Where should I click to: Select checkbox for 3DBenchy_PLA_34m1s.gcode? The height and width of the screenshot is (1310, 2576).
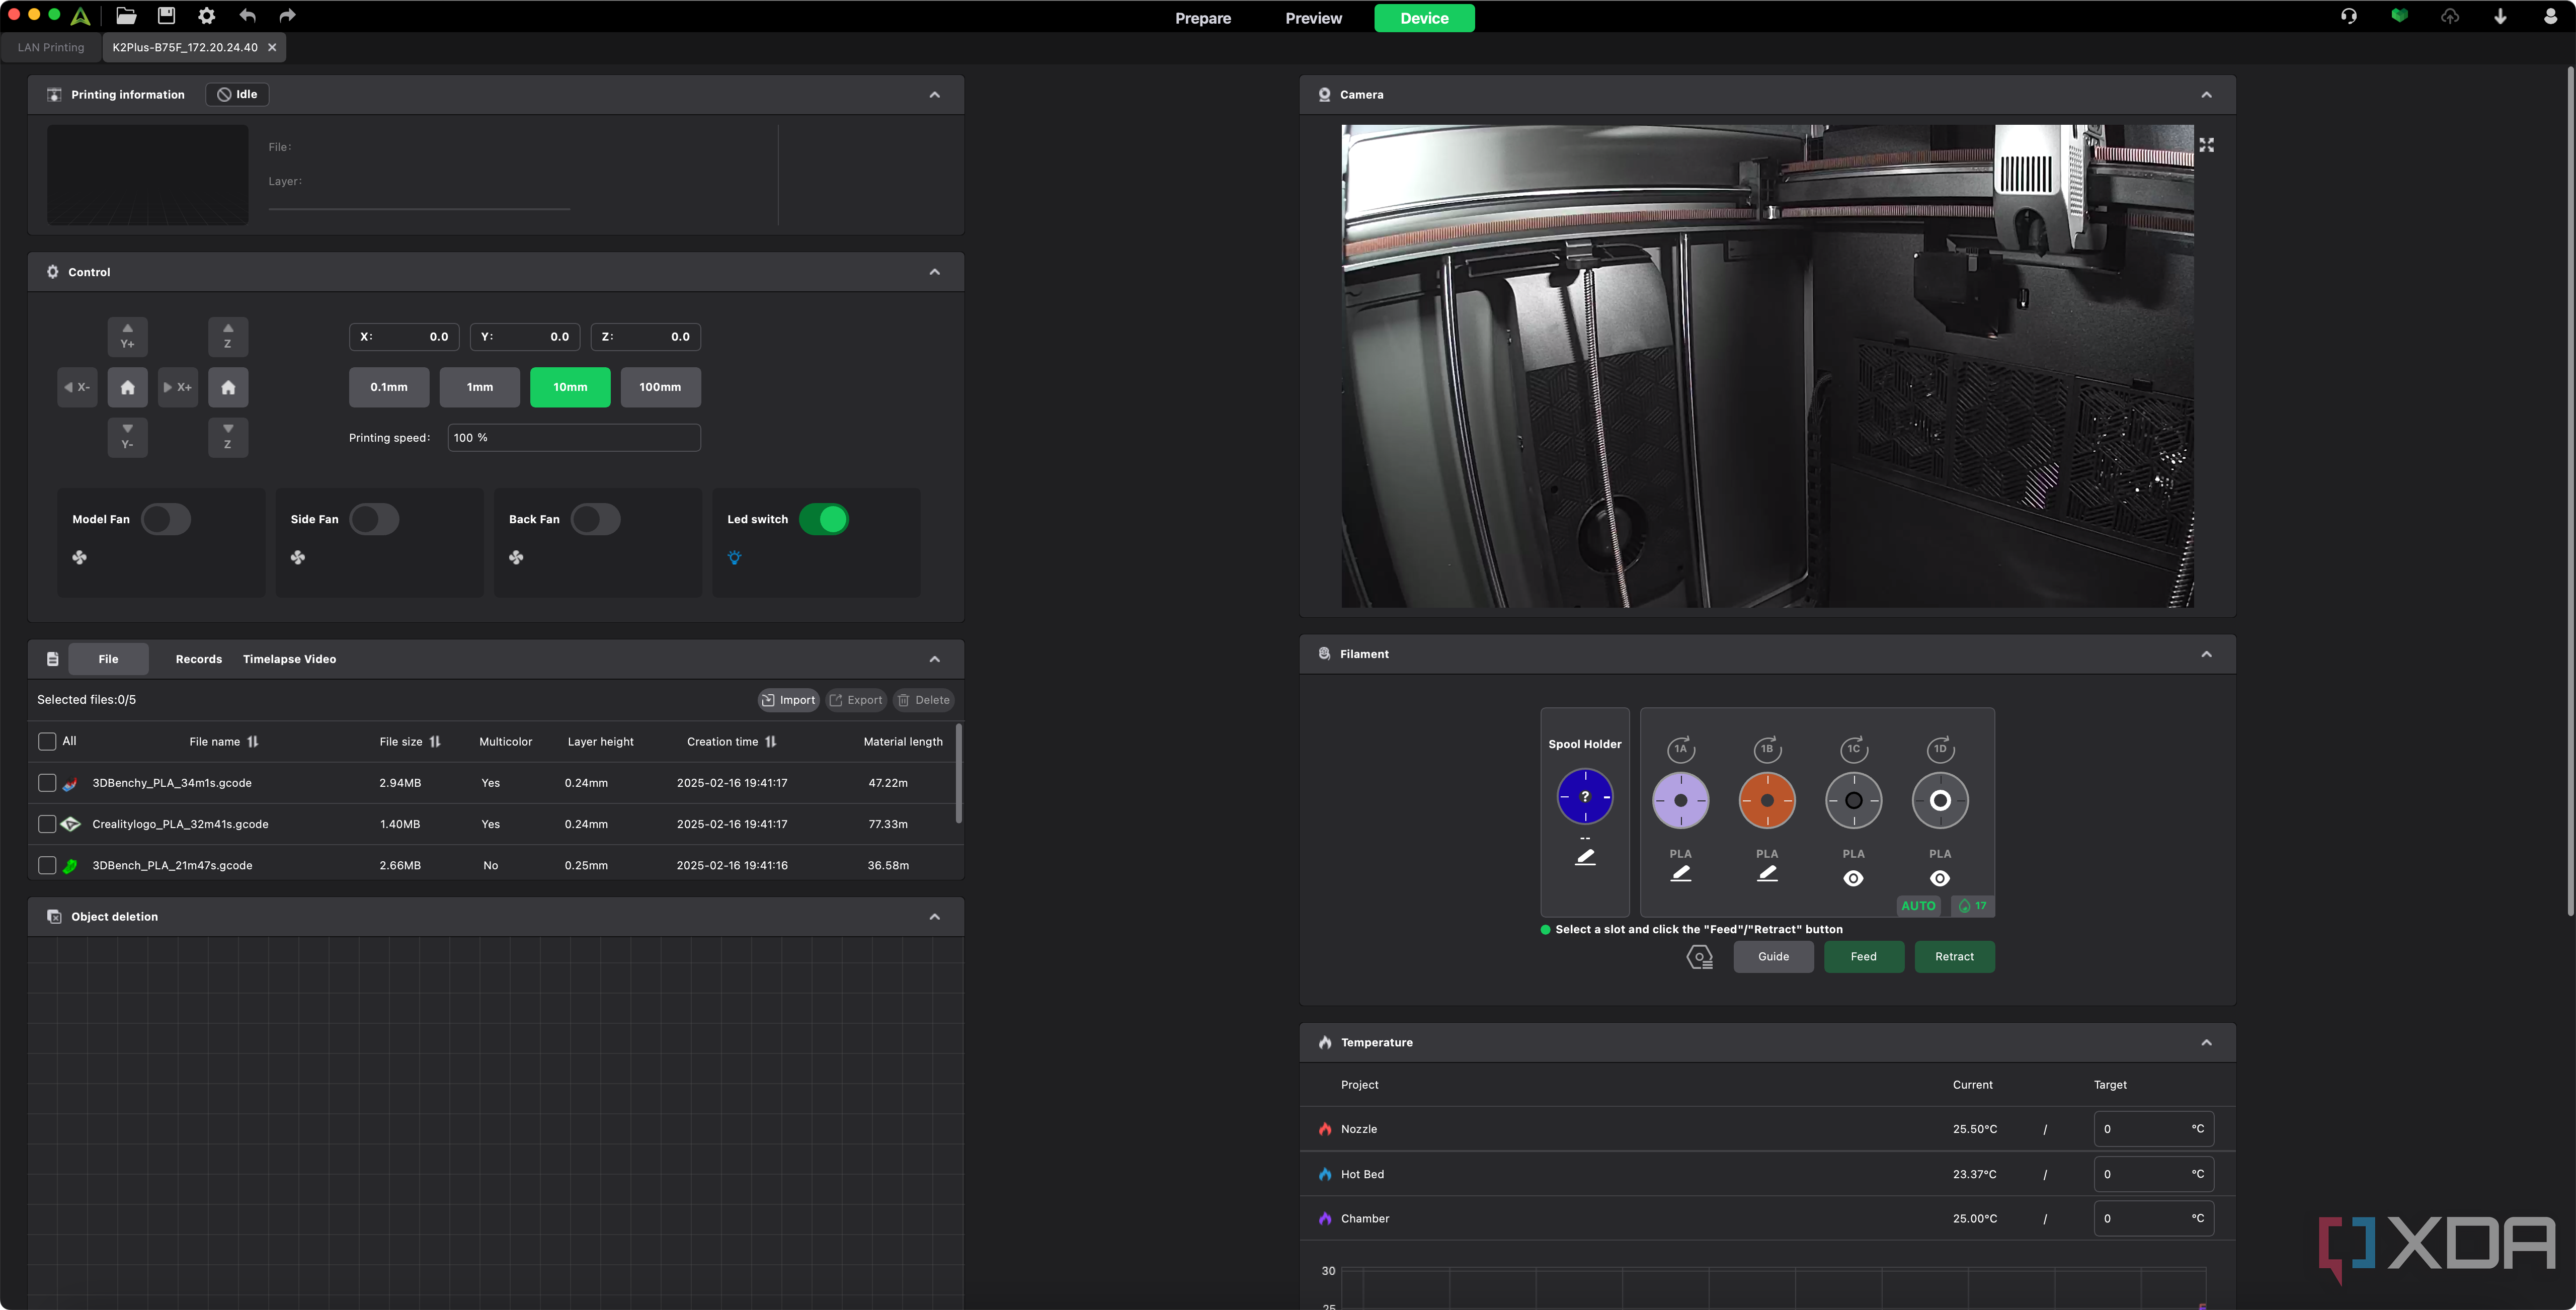[x=47, y=783]
